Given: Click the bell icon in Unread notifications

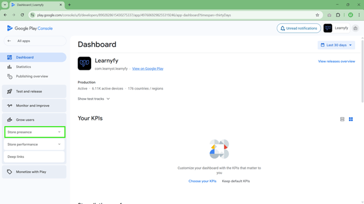Looking at the screenshot, I should [x=283, y=29].
